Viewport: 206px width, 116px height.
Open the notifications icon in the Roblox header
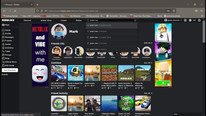click(185, 20)
